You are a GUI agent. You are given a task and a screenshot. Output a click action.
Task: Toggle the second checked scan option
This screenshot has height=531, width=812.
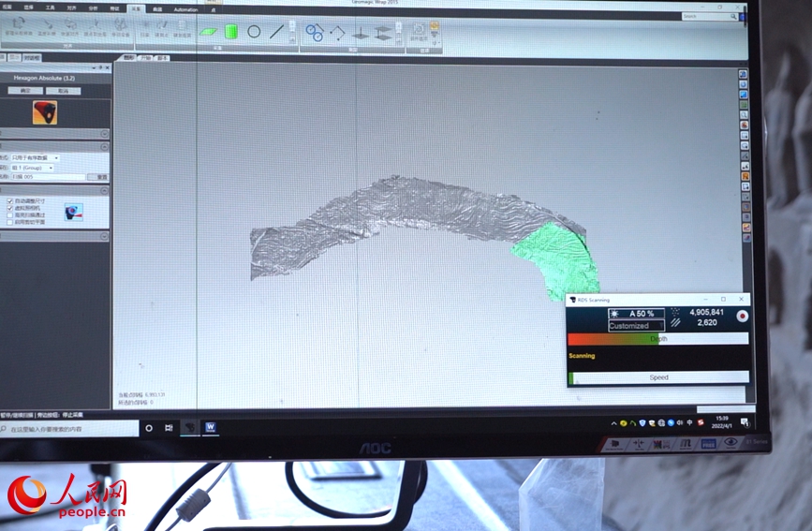click(x=9, y=208)
